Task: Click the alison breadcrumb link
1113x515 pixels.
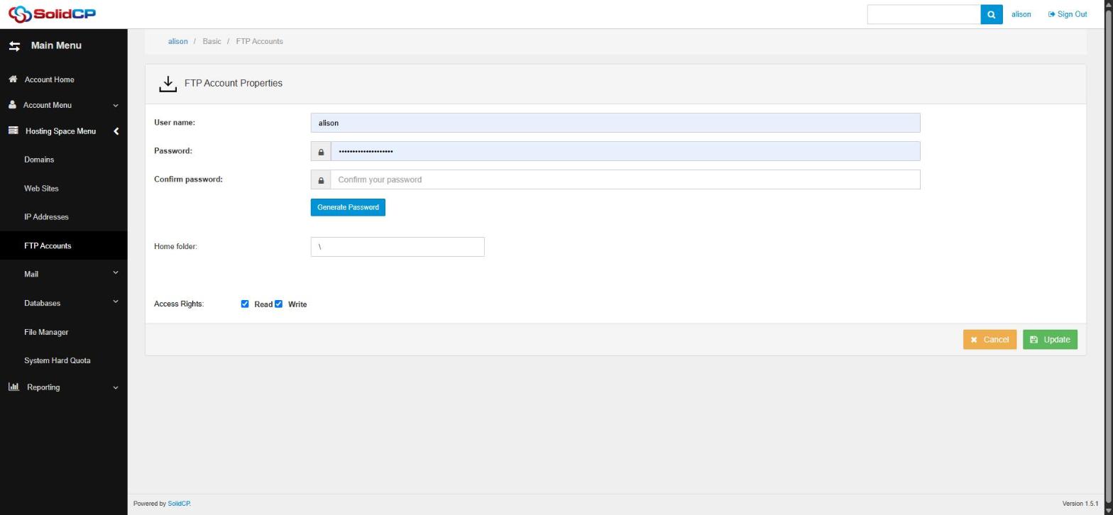Action: click(x=178, y=41)
